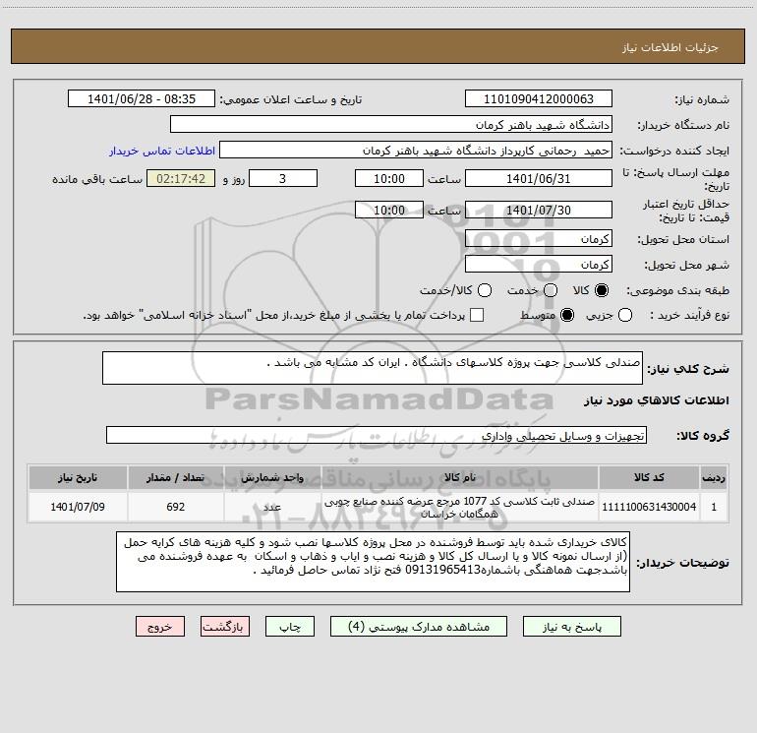Click the 1401/06/31 response deadline field
Screen dimensions: 757x733
coord(539,179)
